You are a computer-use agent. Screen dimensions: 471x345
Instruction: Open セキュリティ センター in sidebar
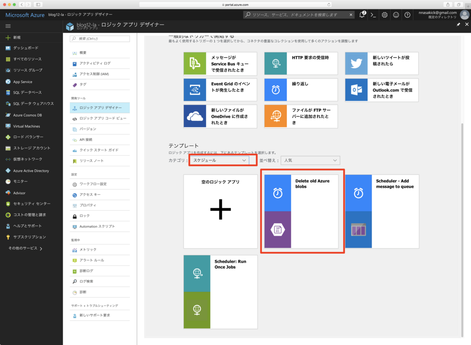tap(32, 204)
